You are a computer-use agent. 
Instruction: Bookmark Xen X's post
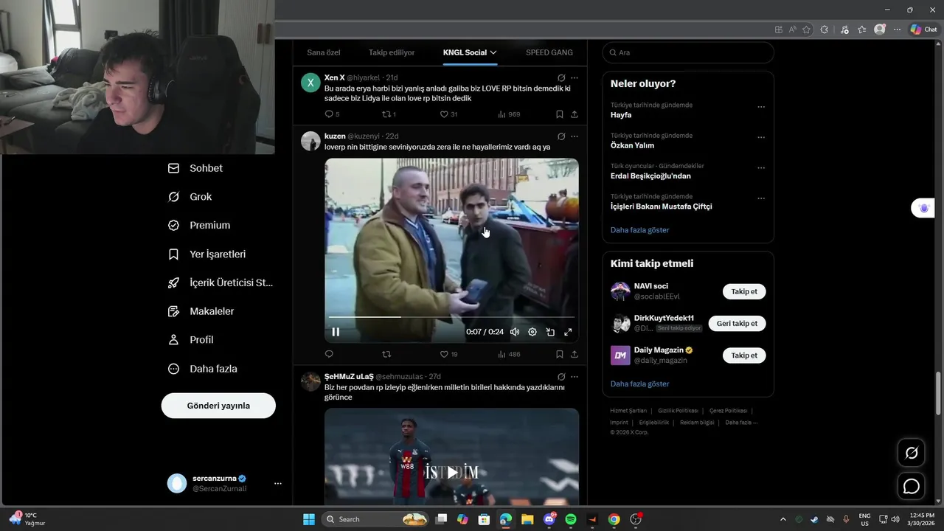(x=560, y=114)
